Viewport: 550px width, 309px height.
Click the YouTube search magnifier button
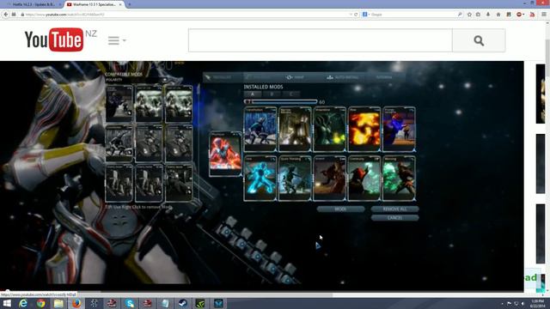(x=479, y=40)
